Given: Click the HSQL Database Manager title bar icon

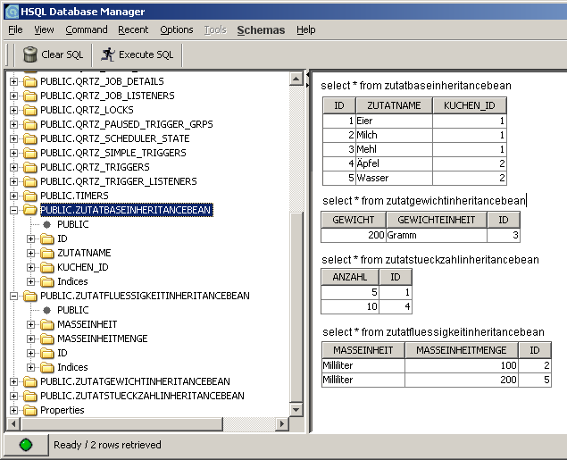Looking at the screenshot, I should coord(12,12).
